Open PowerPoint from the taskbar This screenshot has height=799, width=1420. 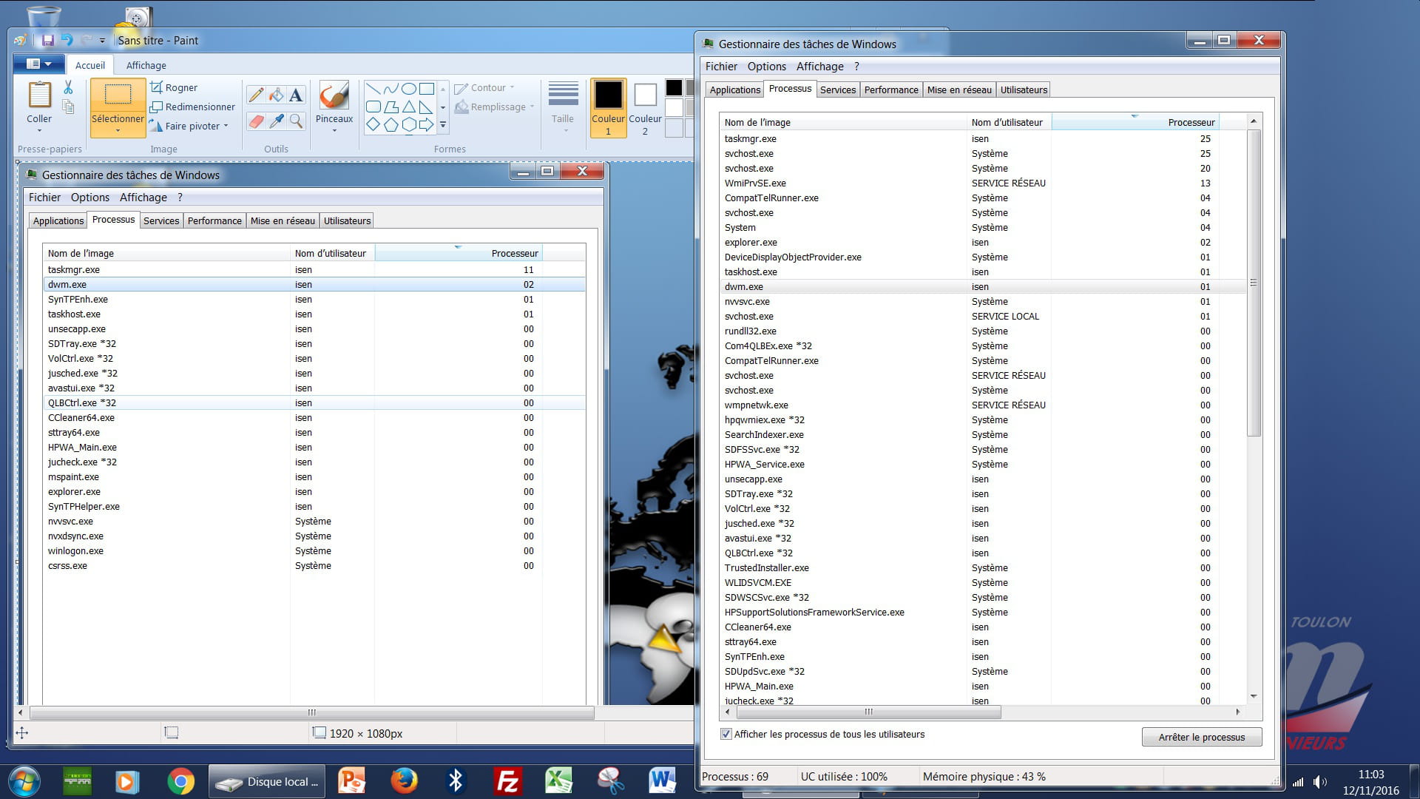(x=352, y=781)
